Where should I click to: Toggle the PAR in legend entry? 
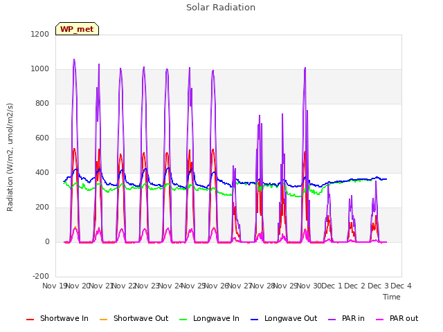[x=346, y=318]
